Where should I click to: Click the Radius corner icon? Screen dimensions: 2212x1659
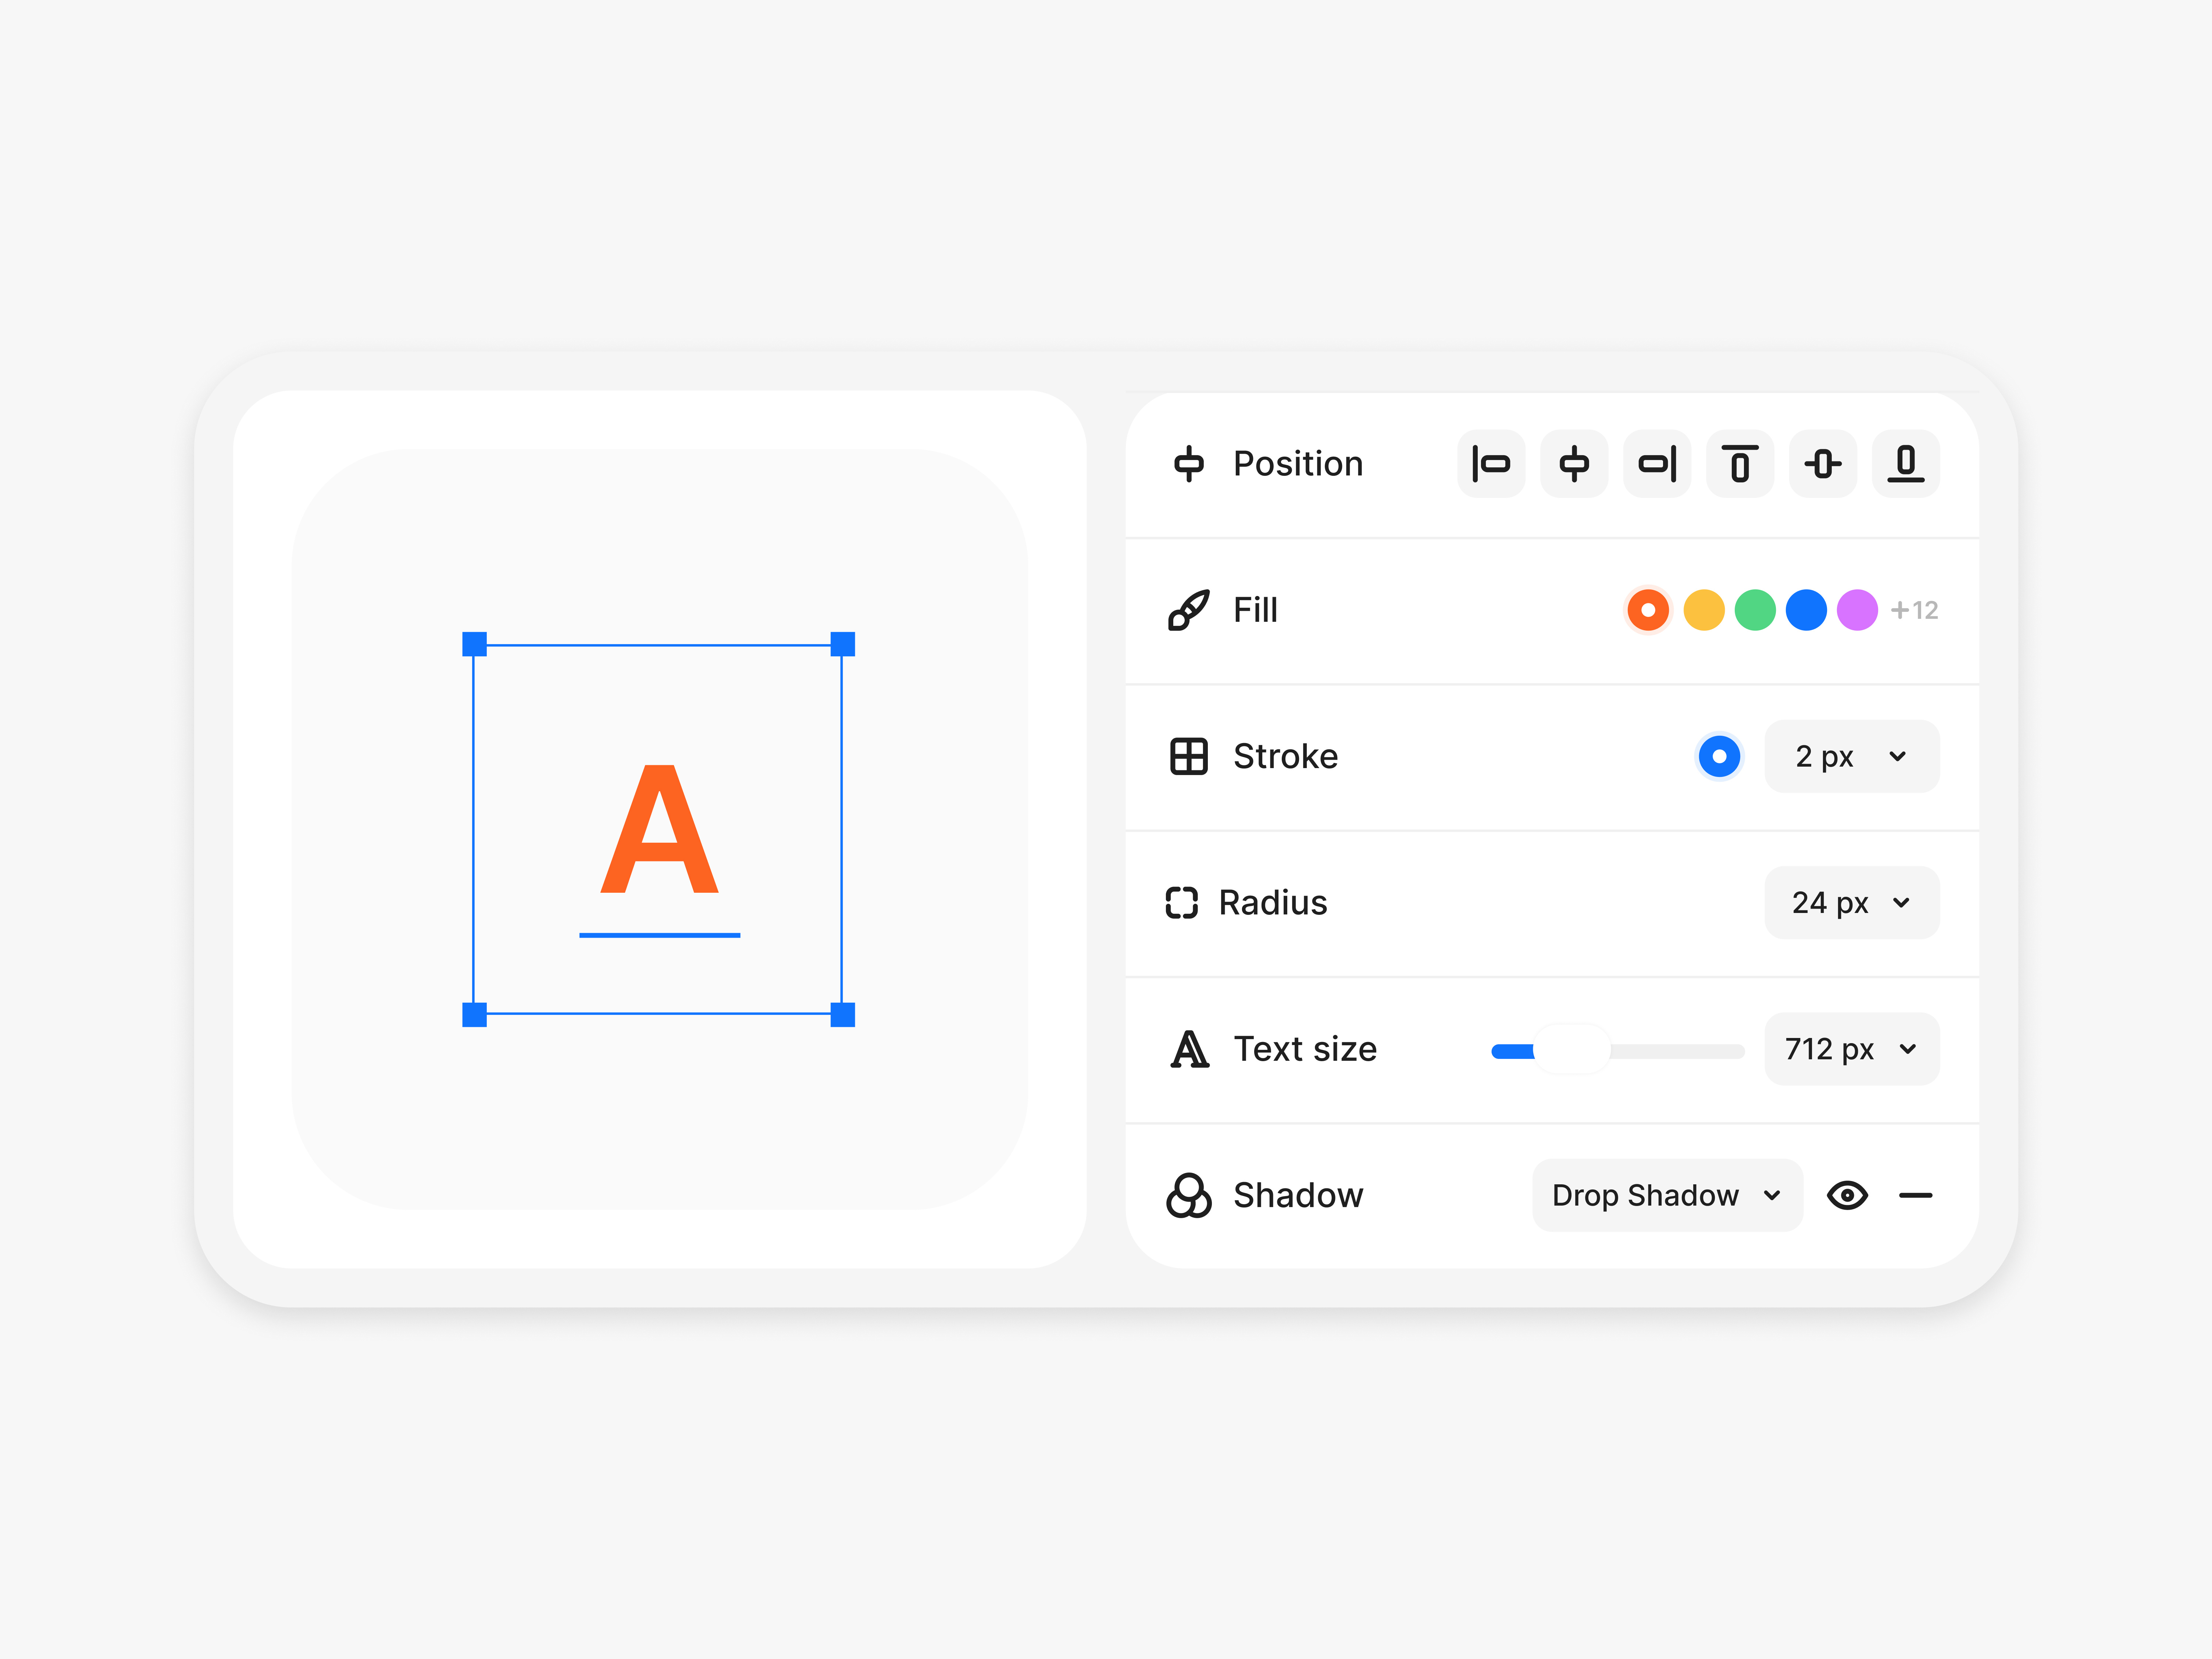pyautogui.click(x=1182, y=903)
